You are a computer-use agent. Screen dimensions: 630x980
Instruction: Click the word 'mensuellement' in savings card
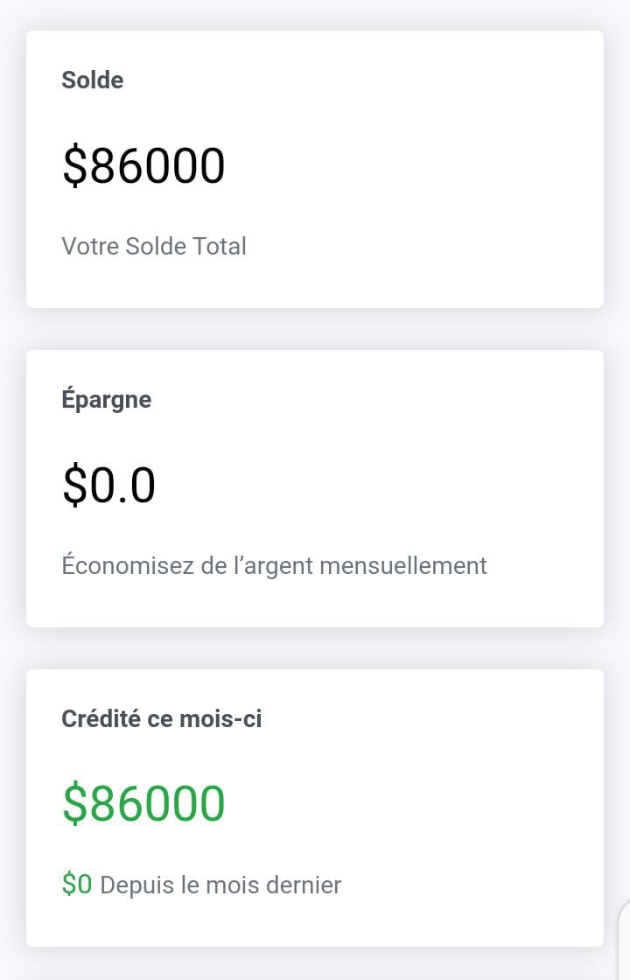[x=403, y=566]
